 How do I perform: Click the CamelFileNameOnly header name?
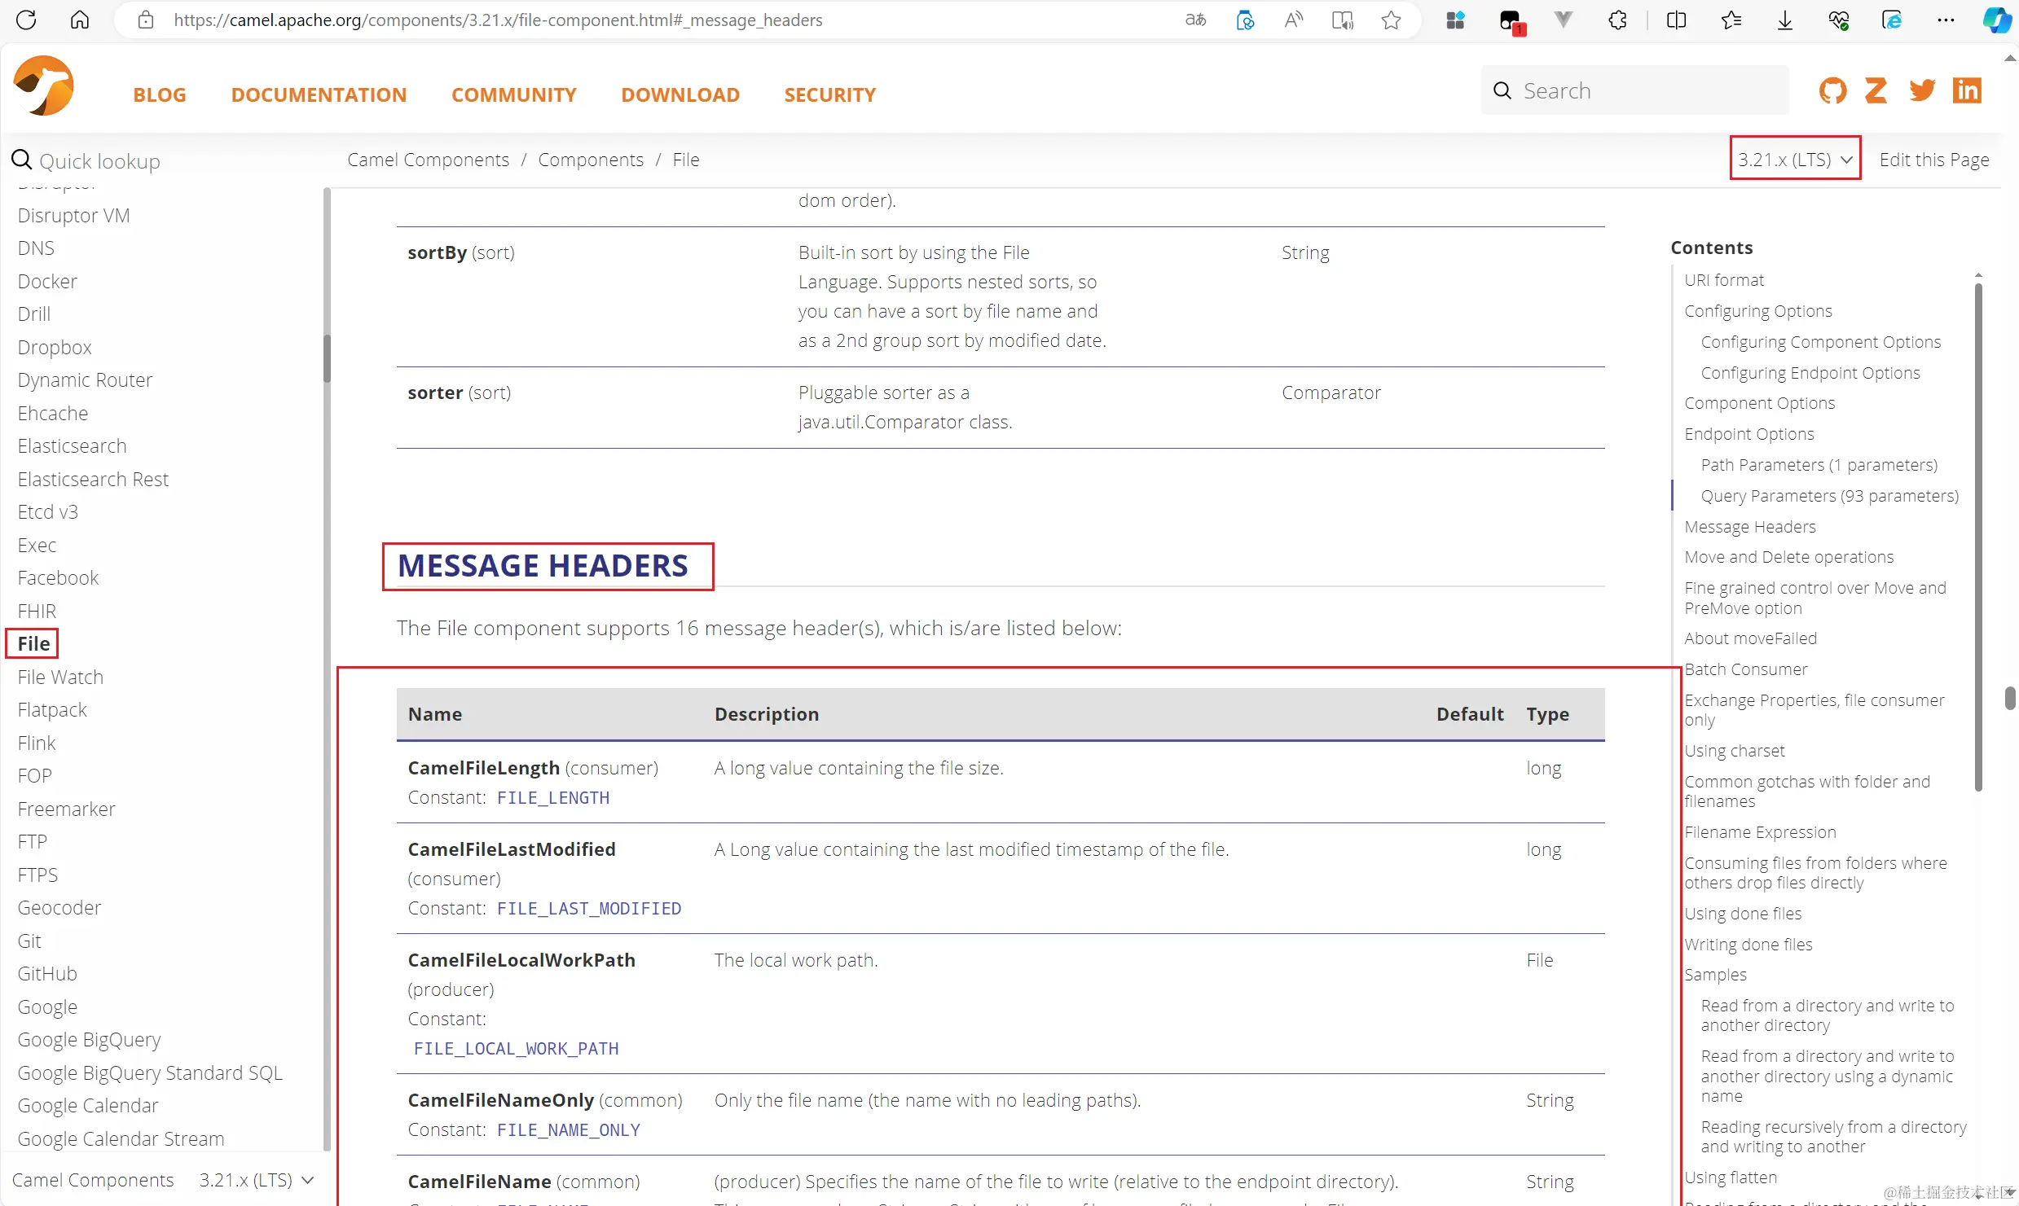pyautogui.click(x=500, y=1100)
